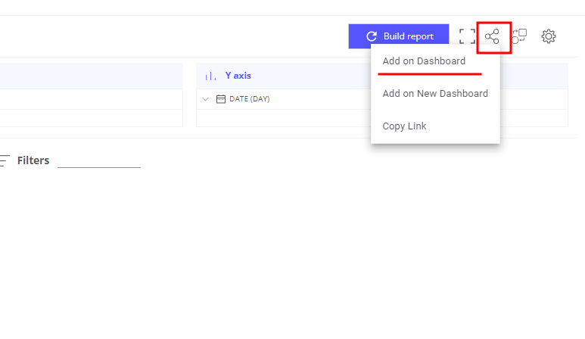585x339 pixels.
Task: Click the share icon outlined in red
Action: pyautogui.click(x=492, y=36)
